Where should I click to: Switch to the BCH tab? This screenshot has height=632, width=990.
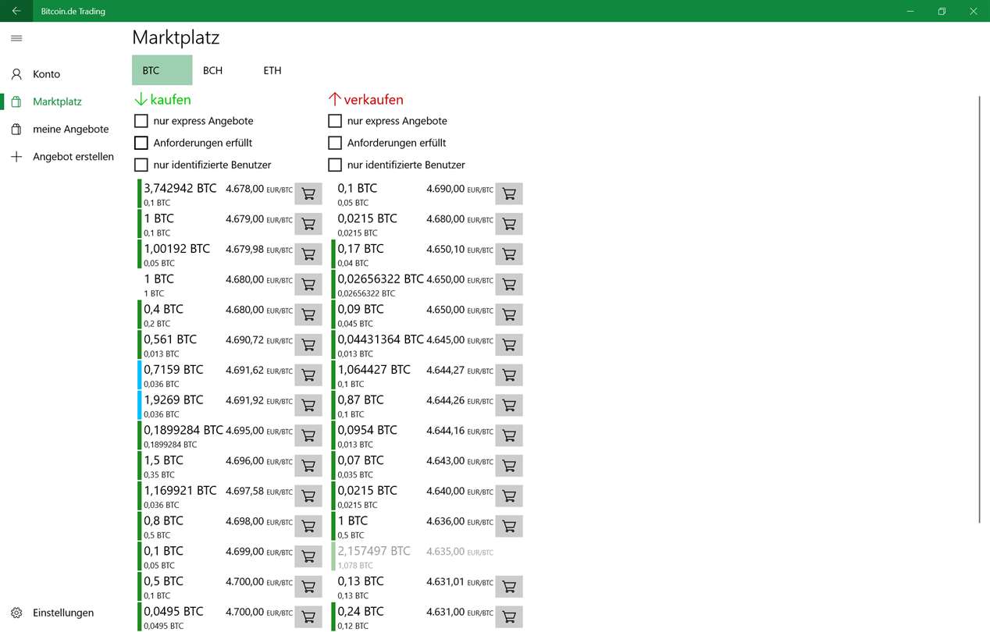tap(212, 70)
